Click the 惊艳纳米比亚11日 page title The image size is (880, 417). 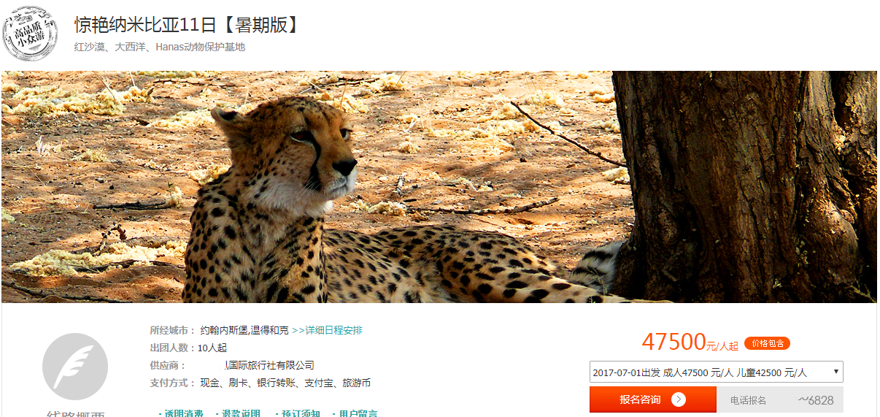[186, 25]
